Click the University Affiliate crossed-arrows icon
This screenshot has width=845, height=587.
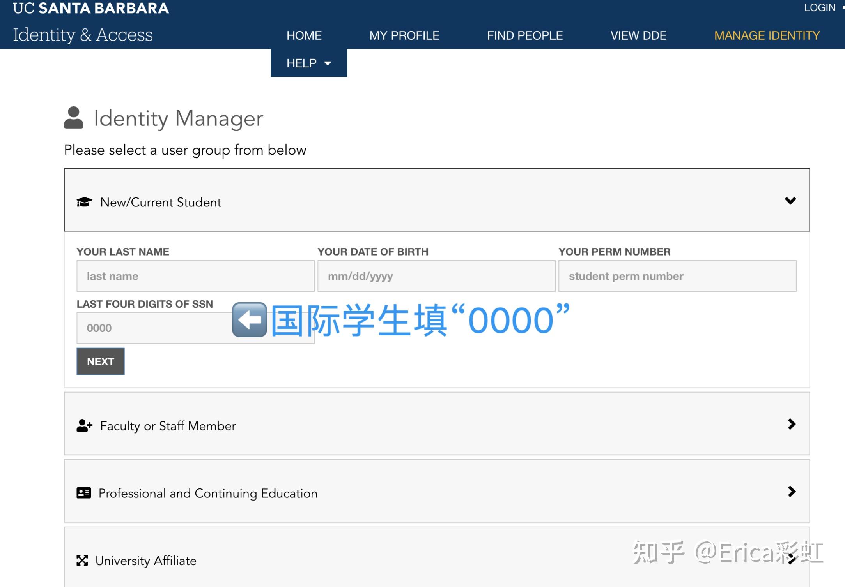coord(82,560)
